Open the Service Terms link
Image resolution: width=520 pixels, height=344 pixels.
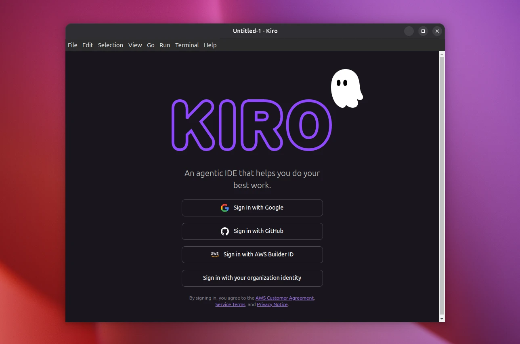pos(230,304)
